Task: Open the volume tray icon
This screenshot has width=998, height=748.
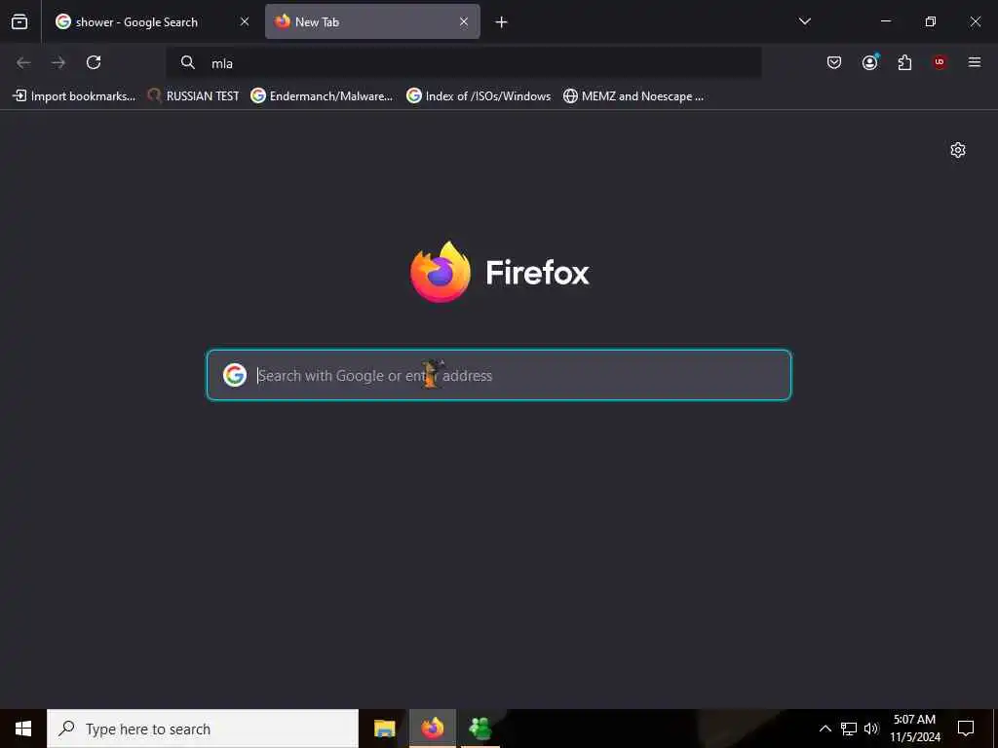Action: coord(871,729)
